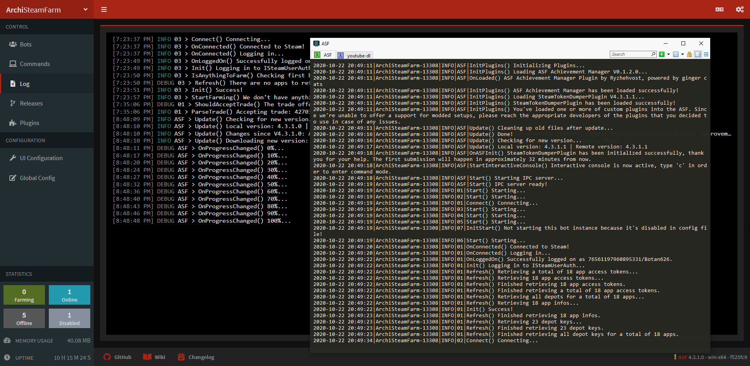Switch to the youtube-dl console tab
The width and height of the screenshot is (750, 366).
(x=354, y=55)
